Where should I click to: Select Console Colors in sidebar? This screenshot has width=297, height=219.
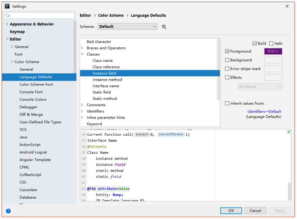[x=33, y=99]
